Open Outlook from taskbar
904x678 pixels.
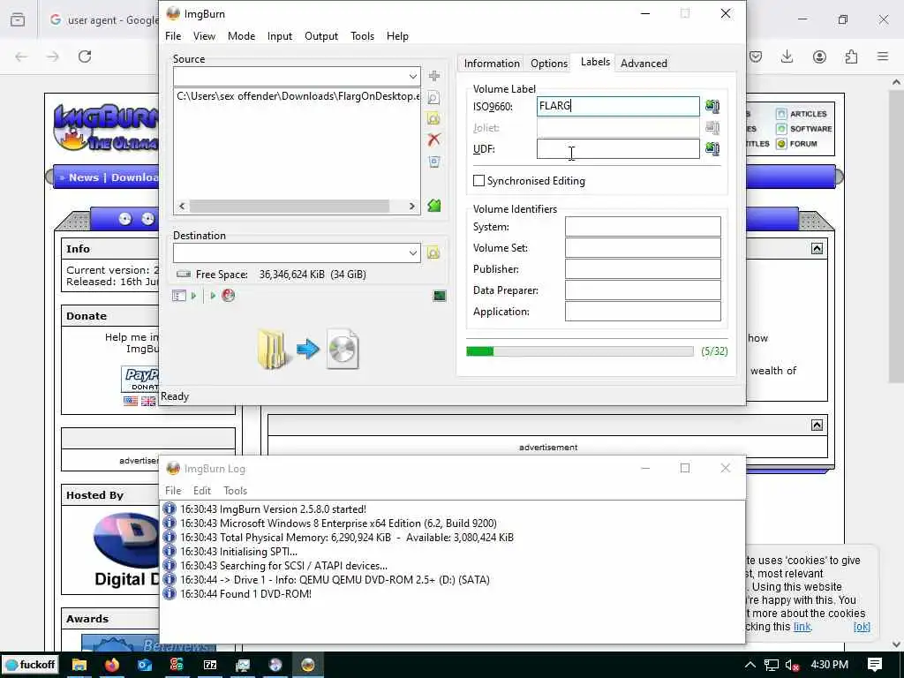145,665
